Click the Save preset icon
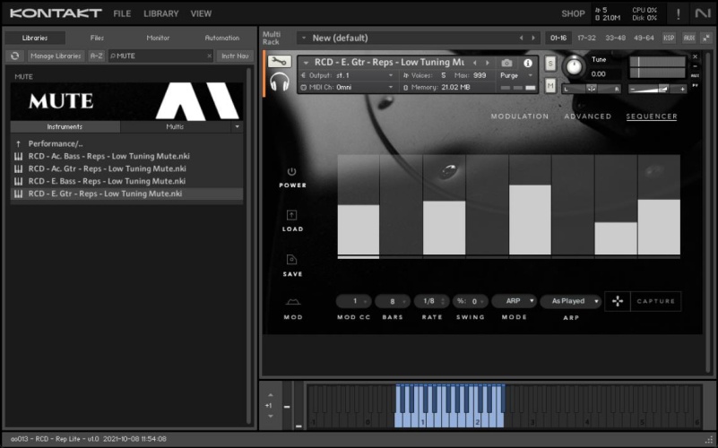The width and height of the screenshot is (718, 448). click(x=292, y=260)
